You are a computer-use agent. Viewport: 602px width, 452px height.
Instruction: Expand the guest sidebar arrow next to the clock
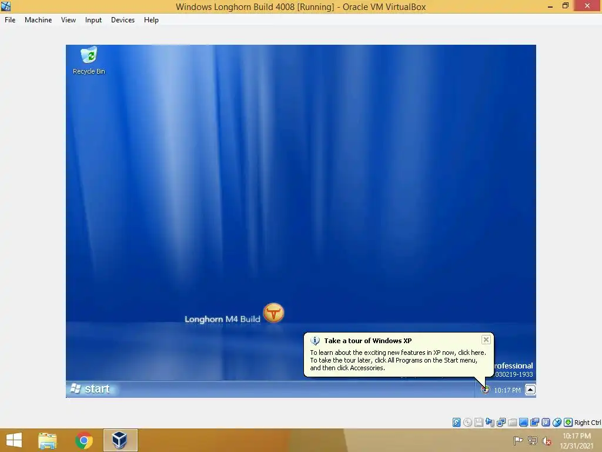pos(530,390)
